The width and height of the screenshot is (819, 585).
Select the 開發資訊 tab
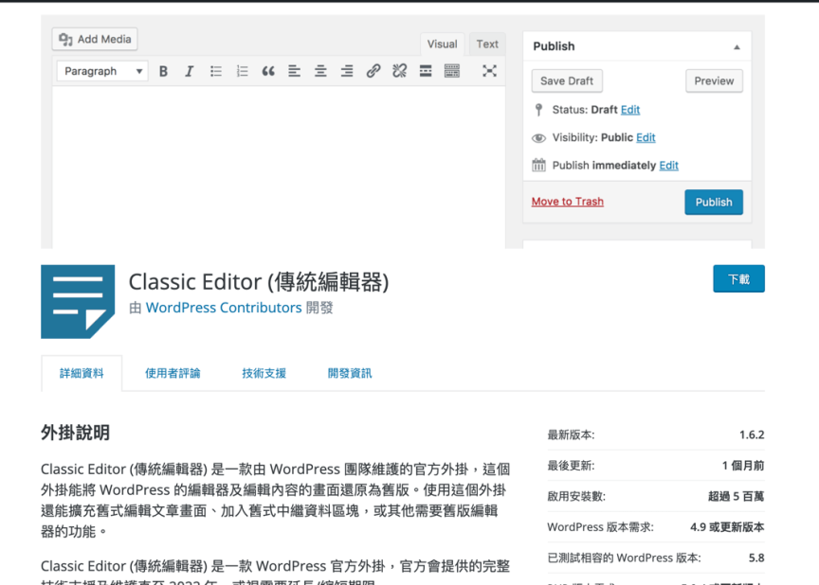[350, 373]
